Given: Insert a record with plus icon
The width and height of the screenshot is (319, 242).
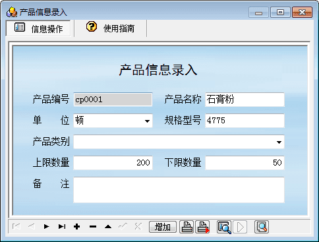Looking at the screenshot, I should (x=76, y=226).
